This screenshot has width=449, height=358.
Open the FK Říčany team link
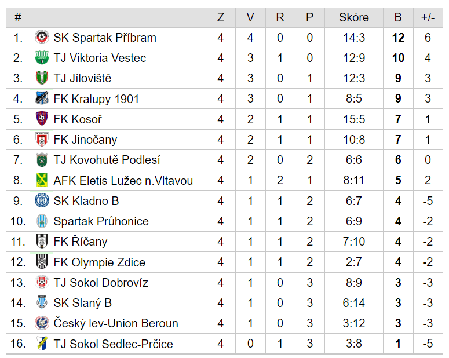[x=81, y=242]
